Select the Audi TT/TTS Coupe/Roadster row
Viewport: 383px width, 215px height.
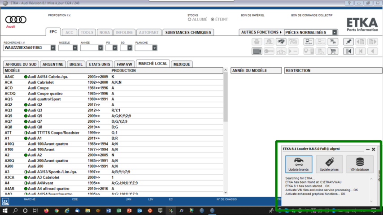[x=113, y=133]
